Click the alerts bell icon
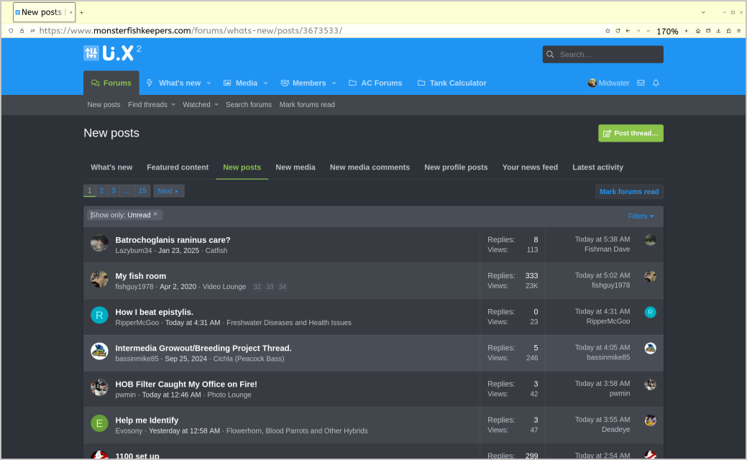This screenshot has height=460, width=747. (x=656, y=83)
